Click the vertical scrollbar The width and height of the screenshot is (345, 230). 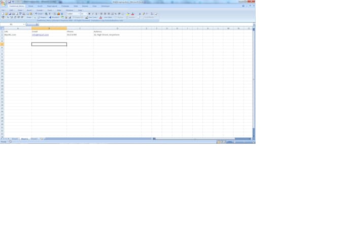click(254, 83)
